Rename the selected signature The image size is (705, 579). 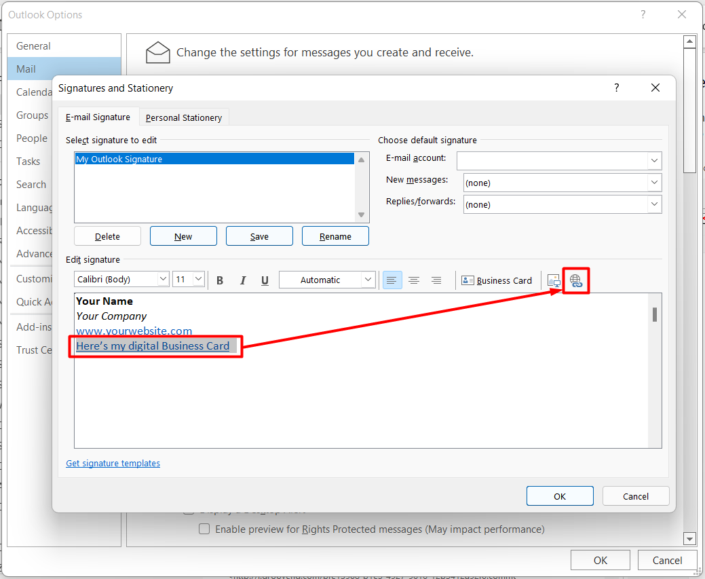pyautogui.click(x=335, y=236)
